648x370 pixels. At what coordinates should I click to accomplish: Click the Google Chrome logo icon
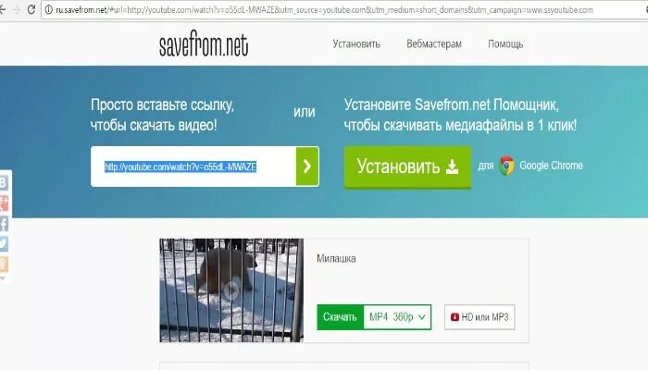pos(506,166)
